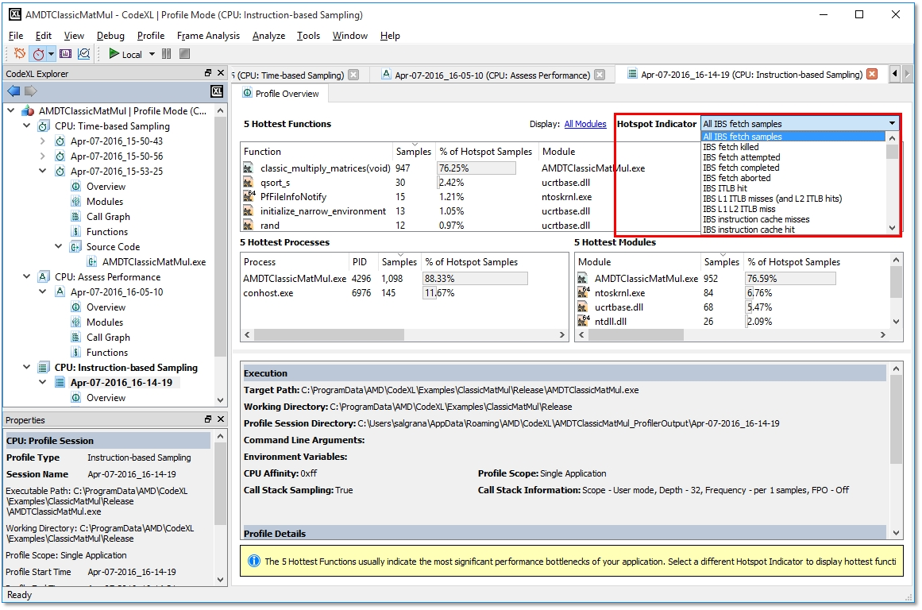This screenshot has height=610, width=922.
Task: Close the Properties panel
Action: click(x=221, y=419)
